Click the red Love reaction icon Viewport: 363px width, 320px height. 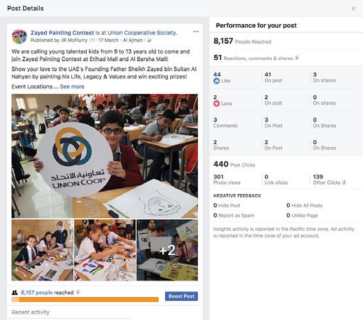tap(216, 103)
